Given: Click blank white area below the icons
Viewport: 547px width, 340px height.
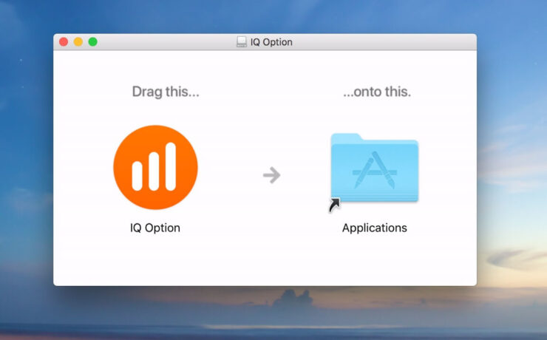Looking at the screenshot, I should [265, 262].
